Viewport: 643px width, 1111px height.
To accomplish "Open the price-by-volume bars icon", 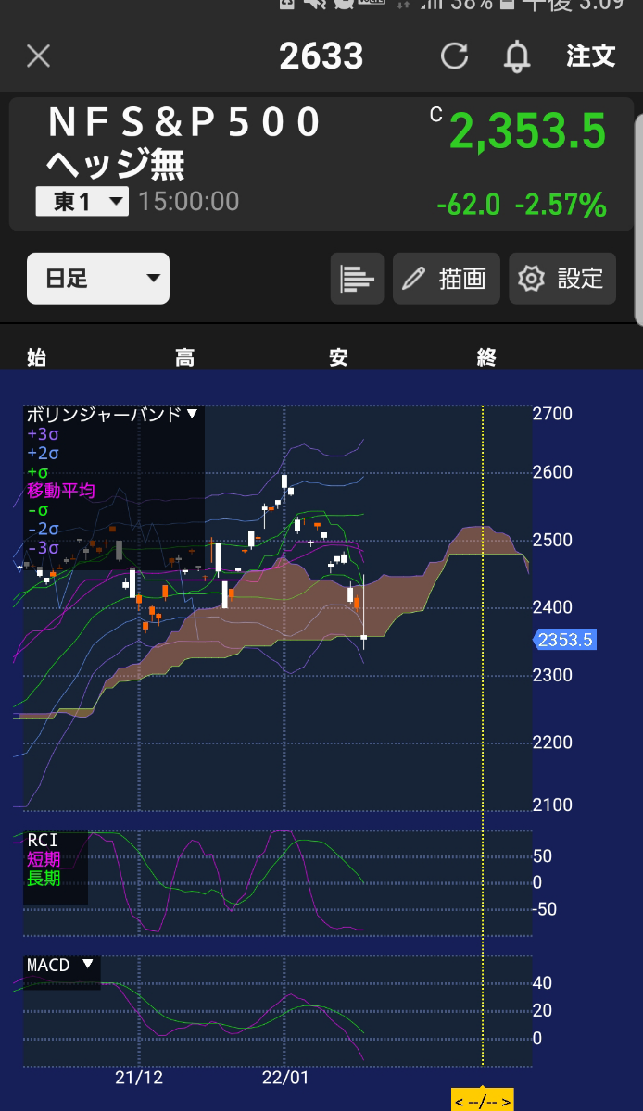I will pos(358,279).
